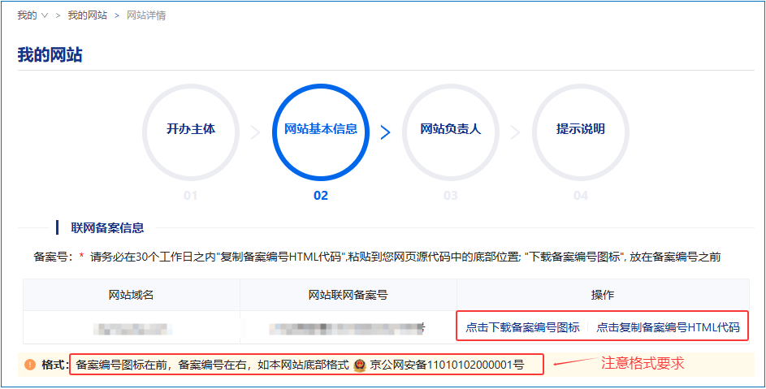
Task: Click the 网站联网备案号 column header
Action: (348, 295)
